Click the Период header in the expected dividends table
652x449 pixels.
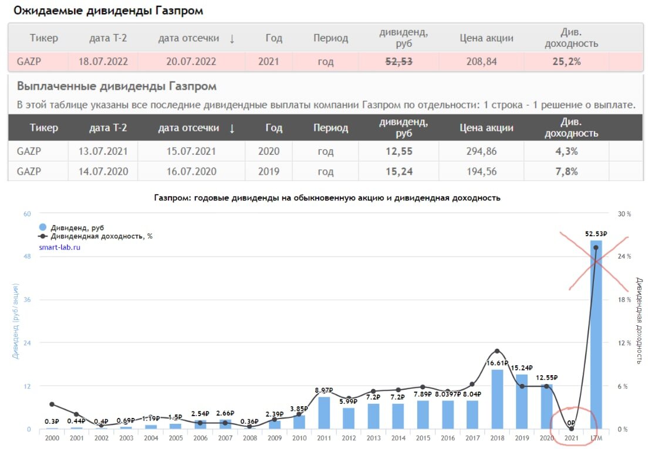[x=330, y=38]
